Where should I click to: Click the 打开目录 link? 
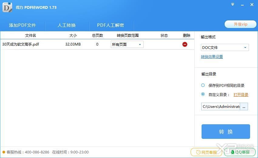241,95
